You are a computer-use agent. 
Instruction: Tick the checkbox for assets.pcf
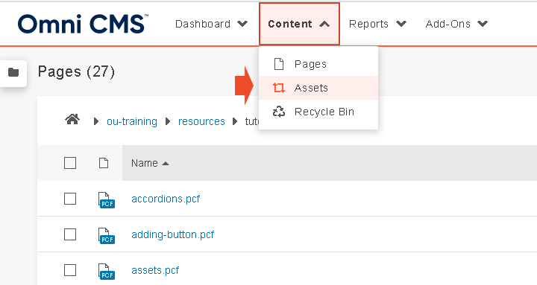[70, 270]
